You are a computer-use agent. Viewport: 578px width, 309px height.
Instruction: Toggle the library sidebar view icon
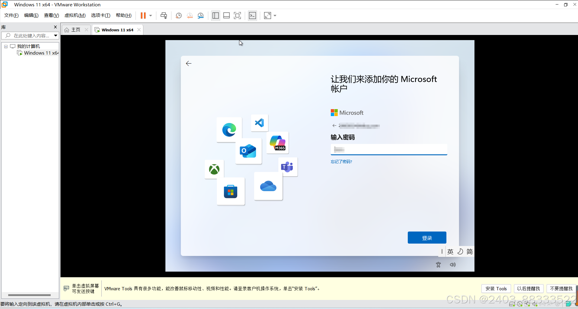(216, 16)
